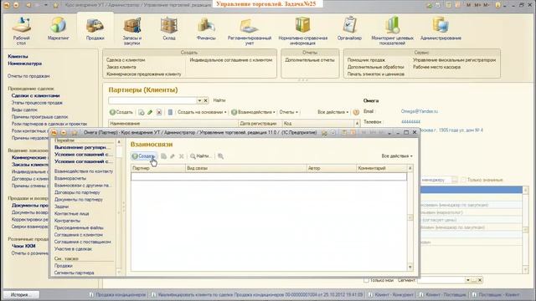
Task: Click Создать in the Партнеры list toolbar
Action: tap(121, 112)
